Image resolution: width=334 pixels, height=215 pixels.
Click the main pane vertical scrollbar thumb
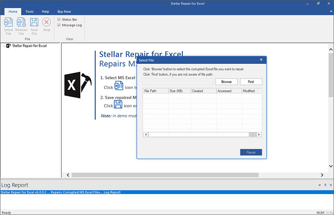click(x=331, y=75)
